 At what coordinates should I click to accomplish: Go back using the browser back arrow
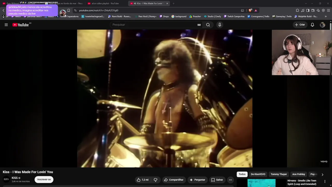(x=3, y=10)
